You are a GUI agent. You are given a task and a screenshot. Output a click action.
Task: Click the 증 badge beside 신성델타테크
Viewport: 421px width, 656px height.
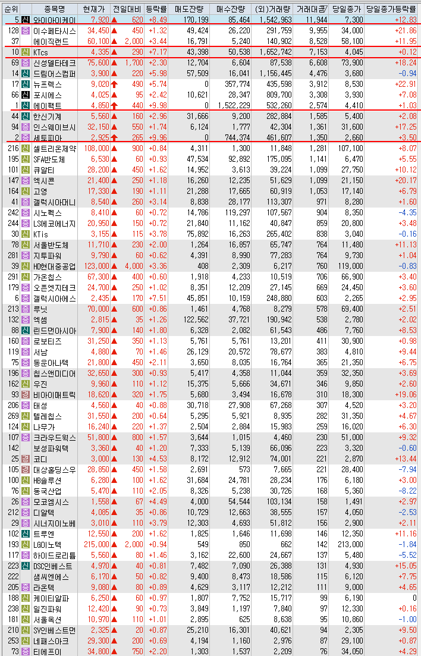click(26, 63)
